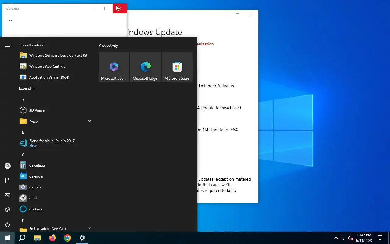Image resolution: width=390 pixels, height=244 pixels.
Task: Click the # section header
Action: 23,100
